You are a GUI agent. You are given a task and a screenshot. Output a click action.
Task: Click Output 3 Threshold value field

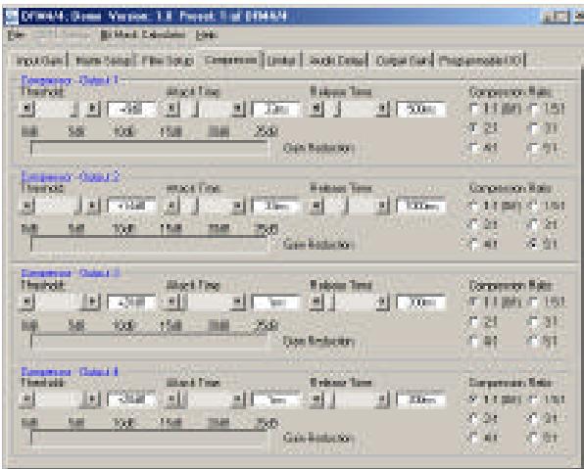(x=132, y=303)
